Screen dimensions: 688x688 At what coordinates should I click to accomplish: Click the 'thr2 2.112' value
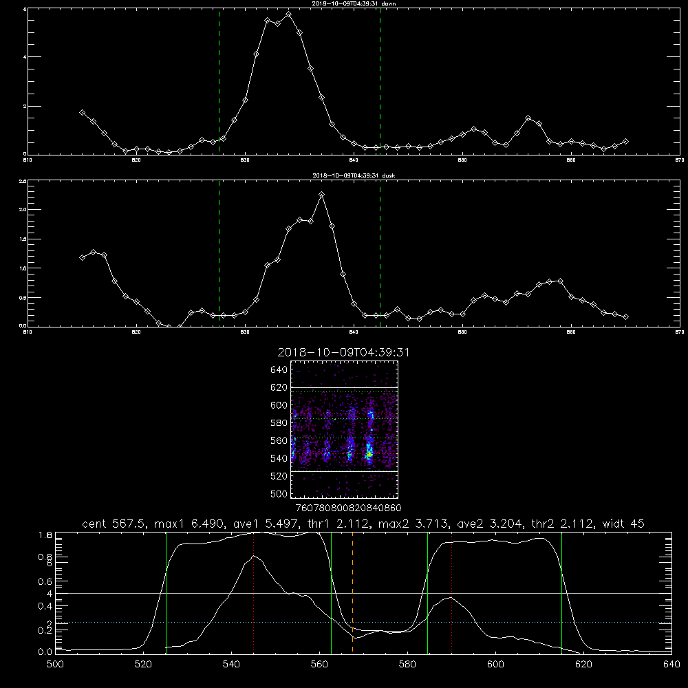coord(562,524)
